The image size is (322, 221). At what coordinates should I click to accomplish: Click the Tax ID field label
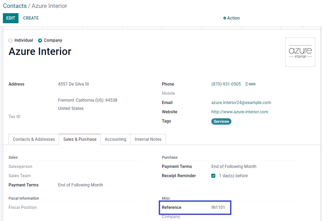point(14,117)
